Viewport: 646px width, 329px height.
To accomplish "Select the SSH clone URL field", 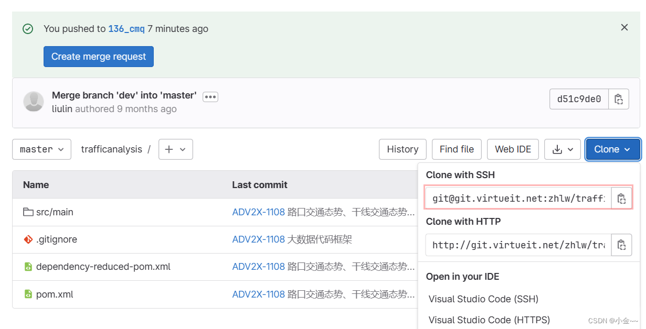I will tap(518, 199).
